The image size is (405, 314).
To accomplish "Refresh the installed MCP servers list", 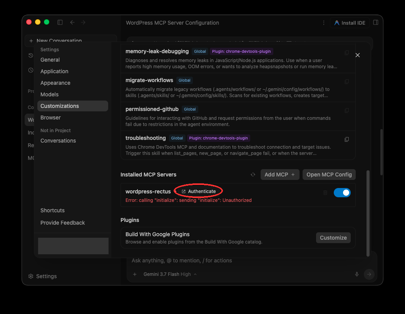I will point(253,175).
